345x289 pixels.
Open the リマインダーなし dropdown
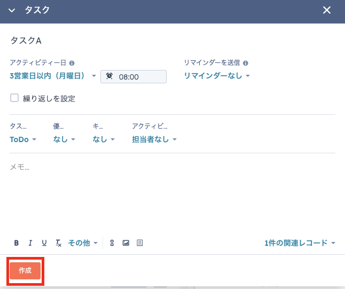click(x=217, y=76)
